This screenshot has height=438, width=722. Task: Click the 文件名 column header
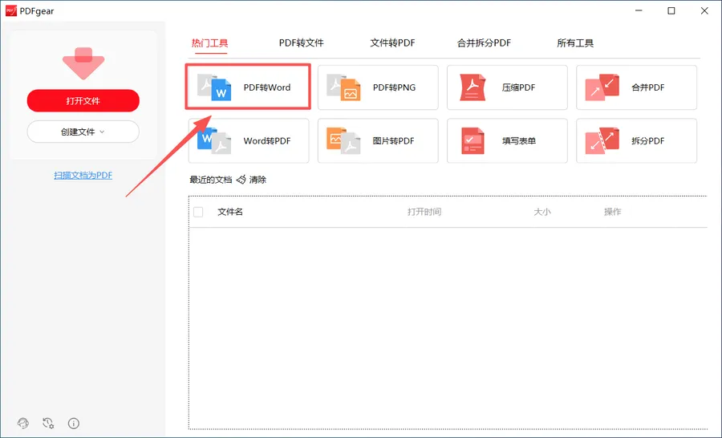tap(230, 212)
